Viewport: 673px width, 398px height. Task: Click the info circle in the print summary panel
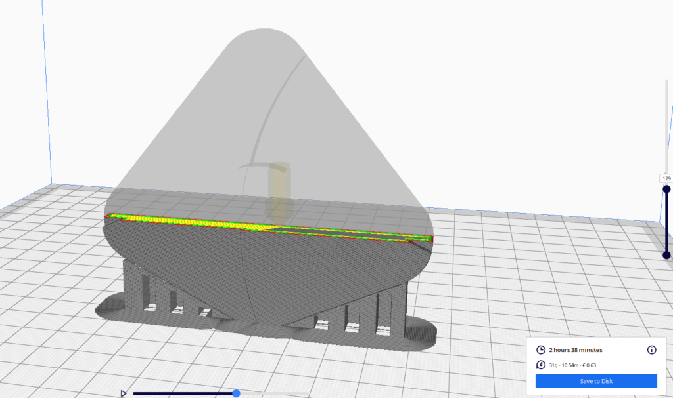(x=652, y=350)
